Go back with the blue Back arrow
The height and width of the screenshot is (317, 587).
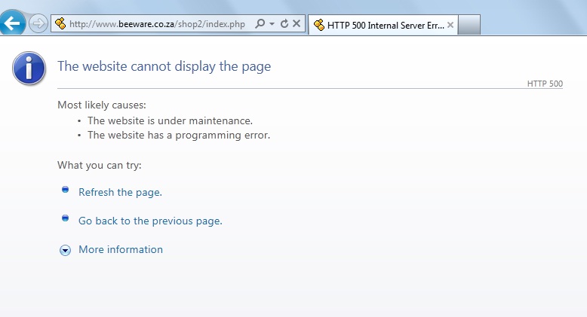(12, 23)
